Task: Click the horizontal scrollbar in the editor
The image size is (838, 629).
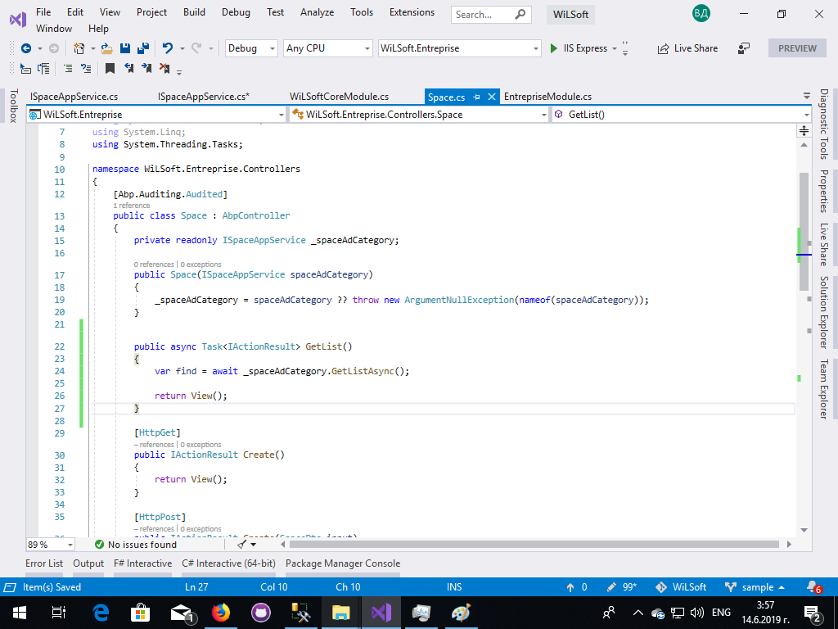Action: (x=534, y=545)
